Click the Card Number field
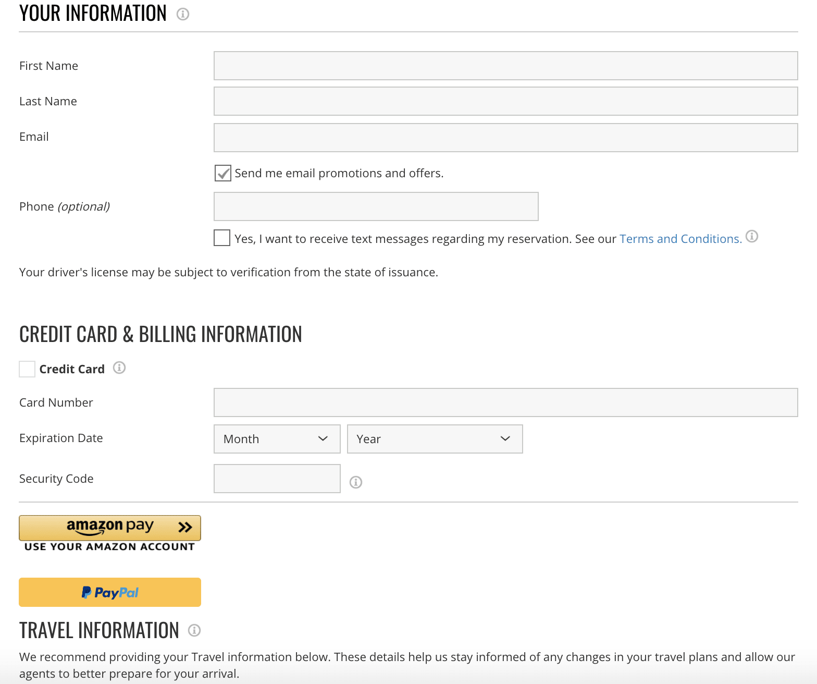 (x=505, y=402)
